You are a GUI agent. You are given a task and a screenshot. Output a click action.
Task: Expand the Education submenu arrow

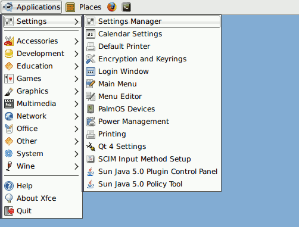click(76, 66)
